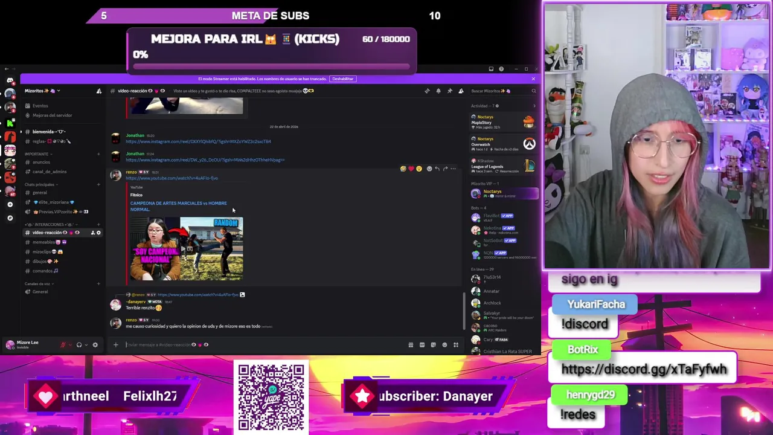773x435 pixels.
Task: Toggle the member list icon
Action: tap(461, 91)
